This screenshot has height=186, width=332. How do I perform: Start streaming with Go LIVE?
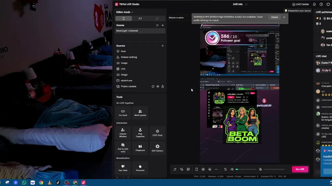(x=300, y=169)
